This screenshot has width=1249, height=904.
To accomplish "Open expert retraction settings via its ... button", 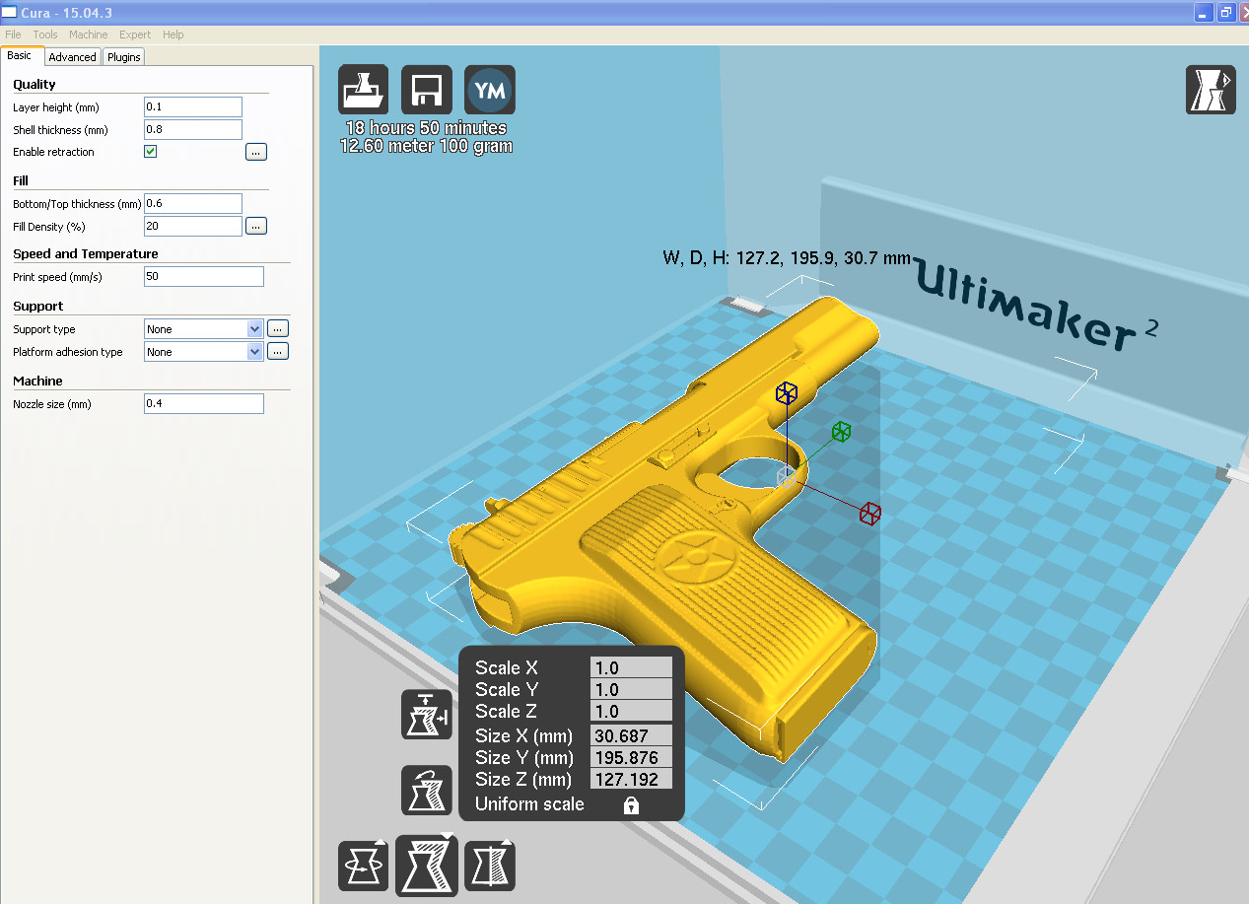I will pos(255,151).
